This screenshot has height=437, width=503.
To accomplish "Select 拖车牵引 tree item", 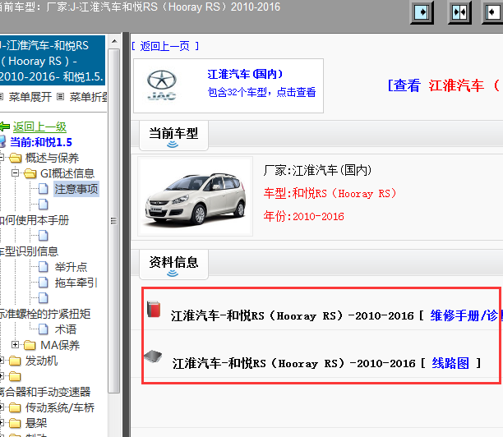I will click(x=76, y=283).
